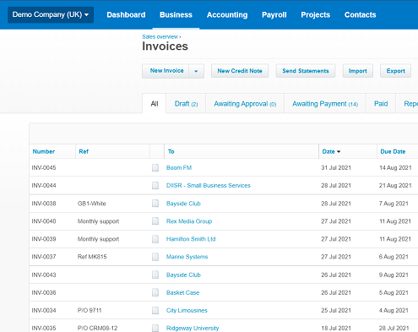This screenshot has width=418, height=332.
Task: Sort by the To column header
Action: 171,151
